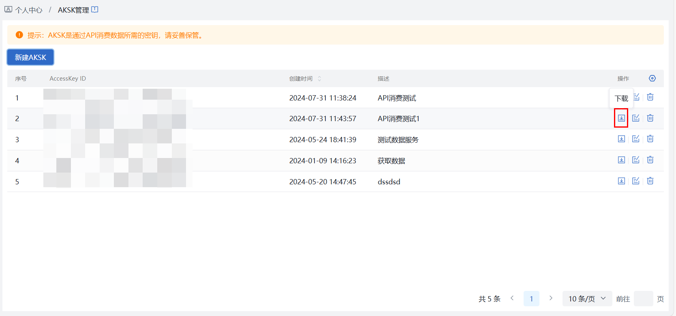Click the orange warning icon in the tip banner

(19, 35)
